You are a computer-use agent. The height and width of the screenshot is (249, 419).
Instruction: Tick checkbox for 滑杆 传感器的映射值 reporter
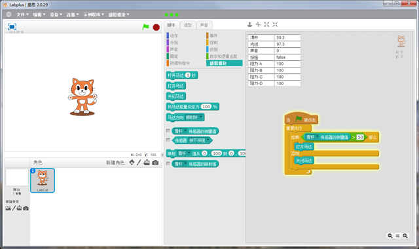coord(168,163)
